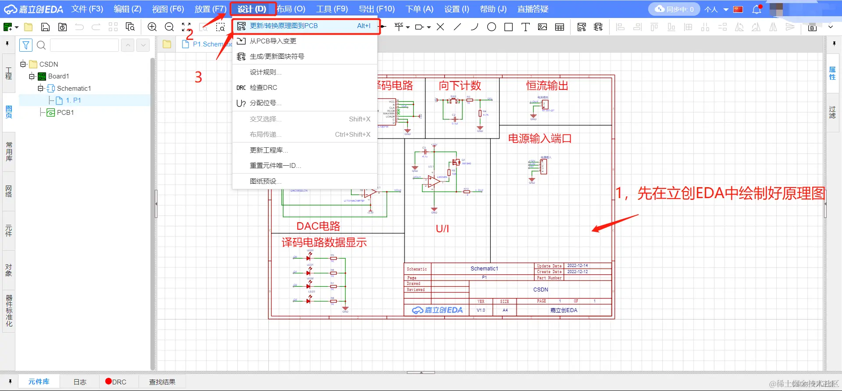This screenshot has height=391, width=842.
Task: Click the pin icon at top of left sidebar
Action: [x=7, y=44]
